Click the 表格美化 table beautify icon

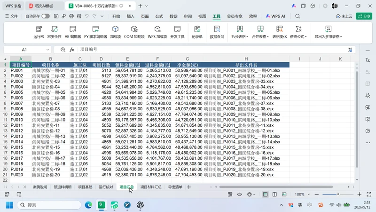pos(279,32)
